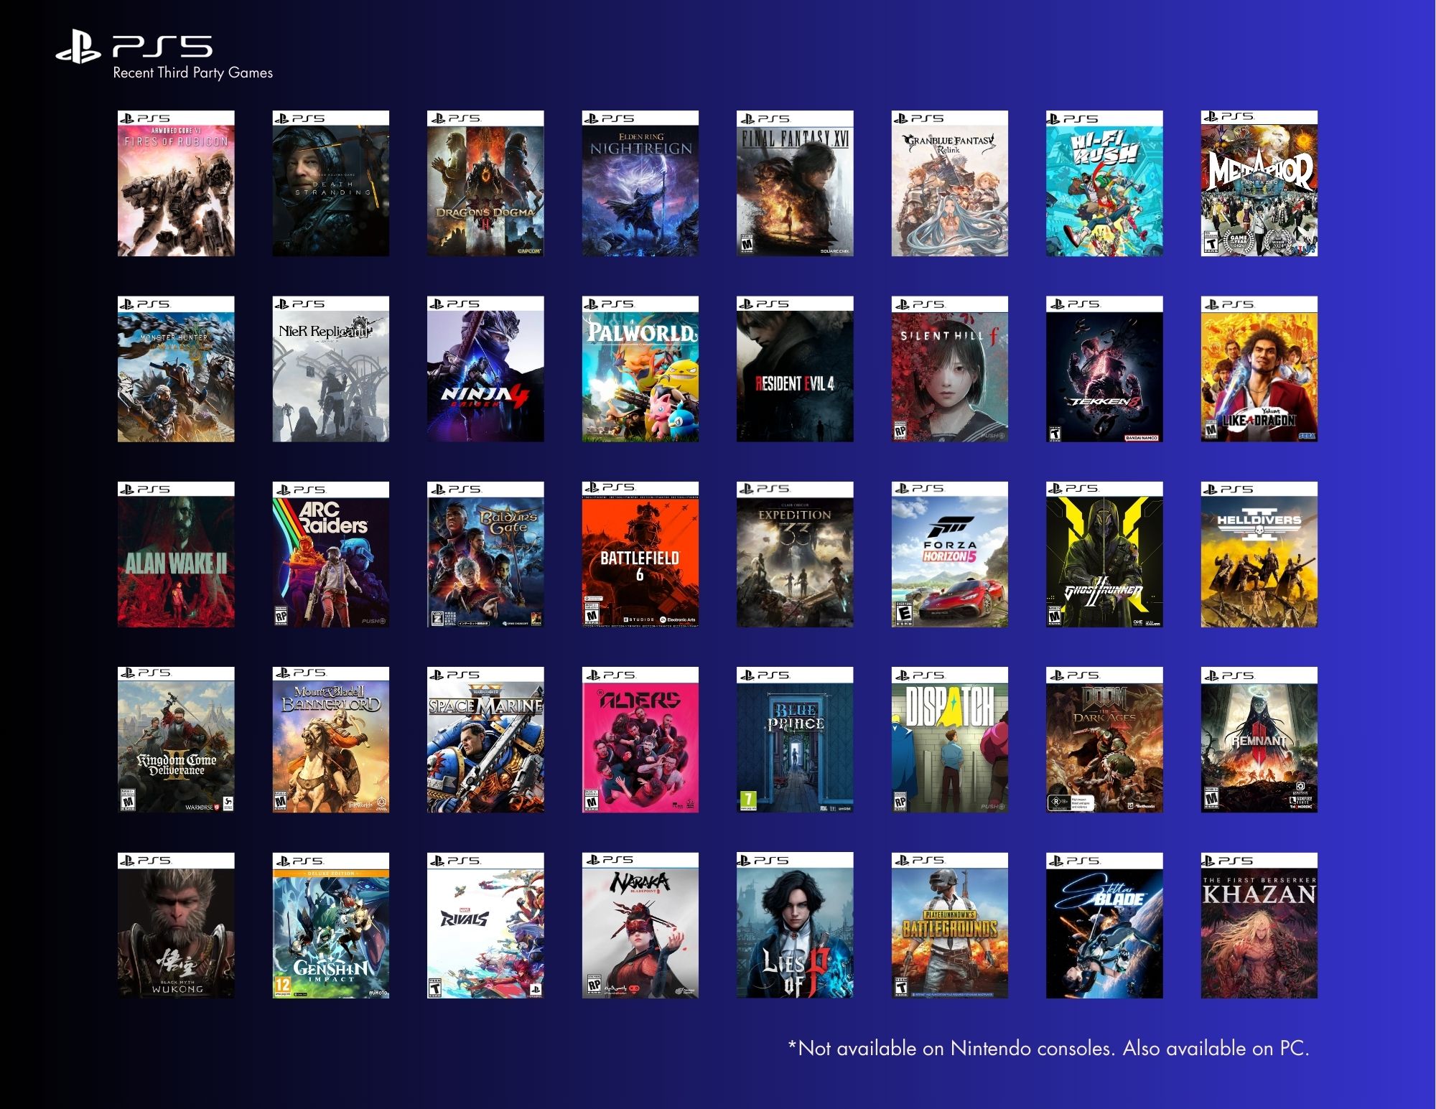Click the ARC Raiders game cover
Viewport: 1436px width, 1109px height.
tap(330, 555)
